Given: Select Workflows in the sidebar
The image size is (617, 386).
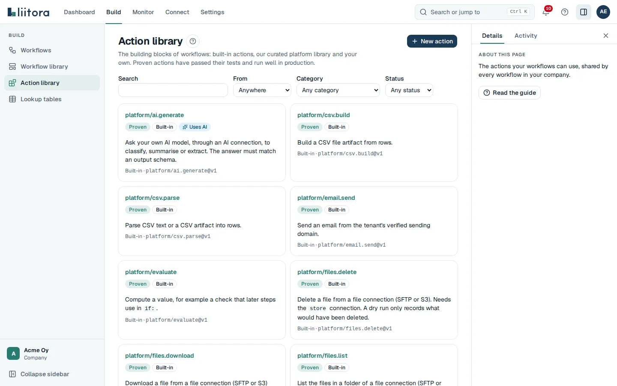Looking at the screenshot, I should pyautogui.click(x=52, y=50).
